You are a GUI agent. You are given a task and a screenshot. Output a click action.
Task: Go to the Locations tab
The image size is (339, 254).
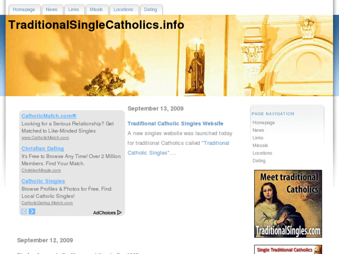[x=124, y=10]
